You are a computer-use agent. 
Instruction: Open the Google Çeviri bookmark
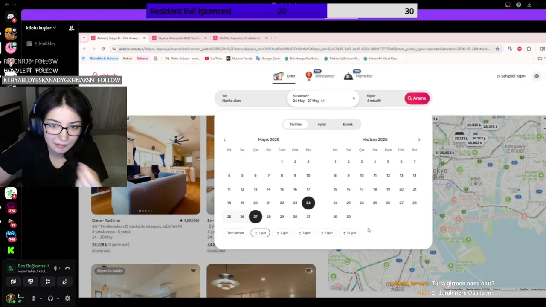268,58
